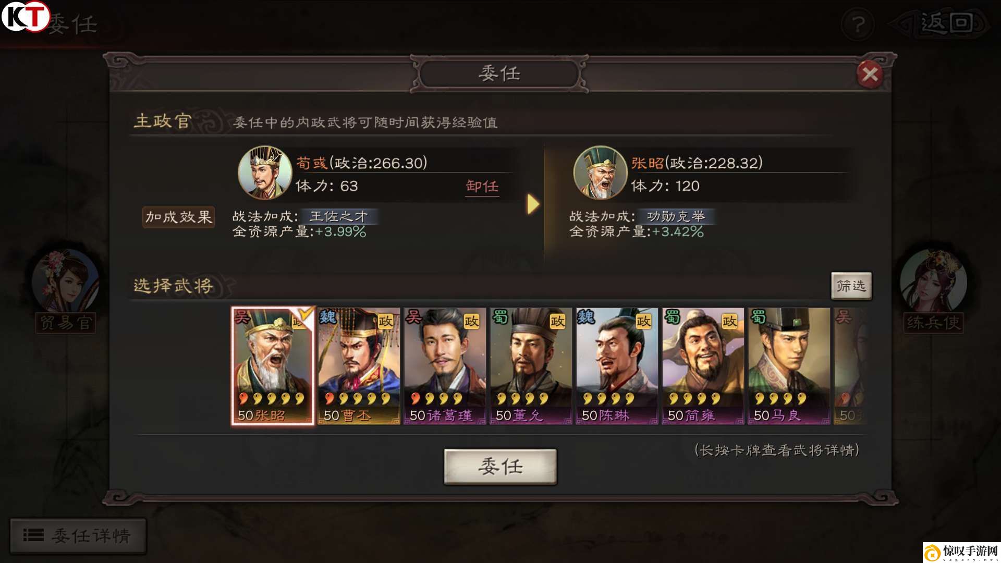Confirm with the 委任 appoint button
This screenshot has height=563, width=1001.
500,467
